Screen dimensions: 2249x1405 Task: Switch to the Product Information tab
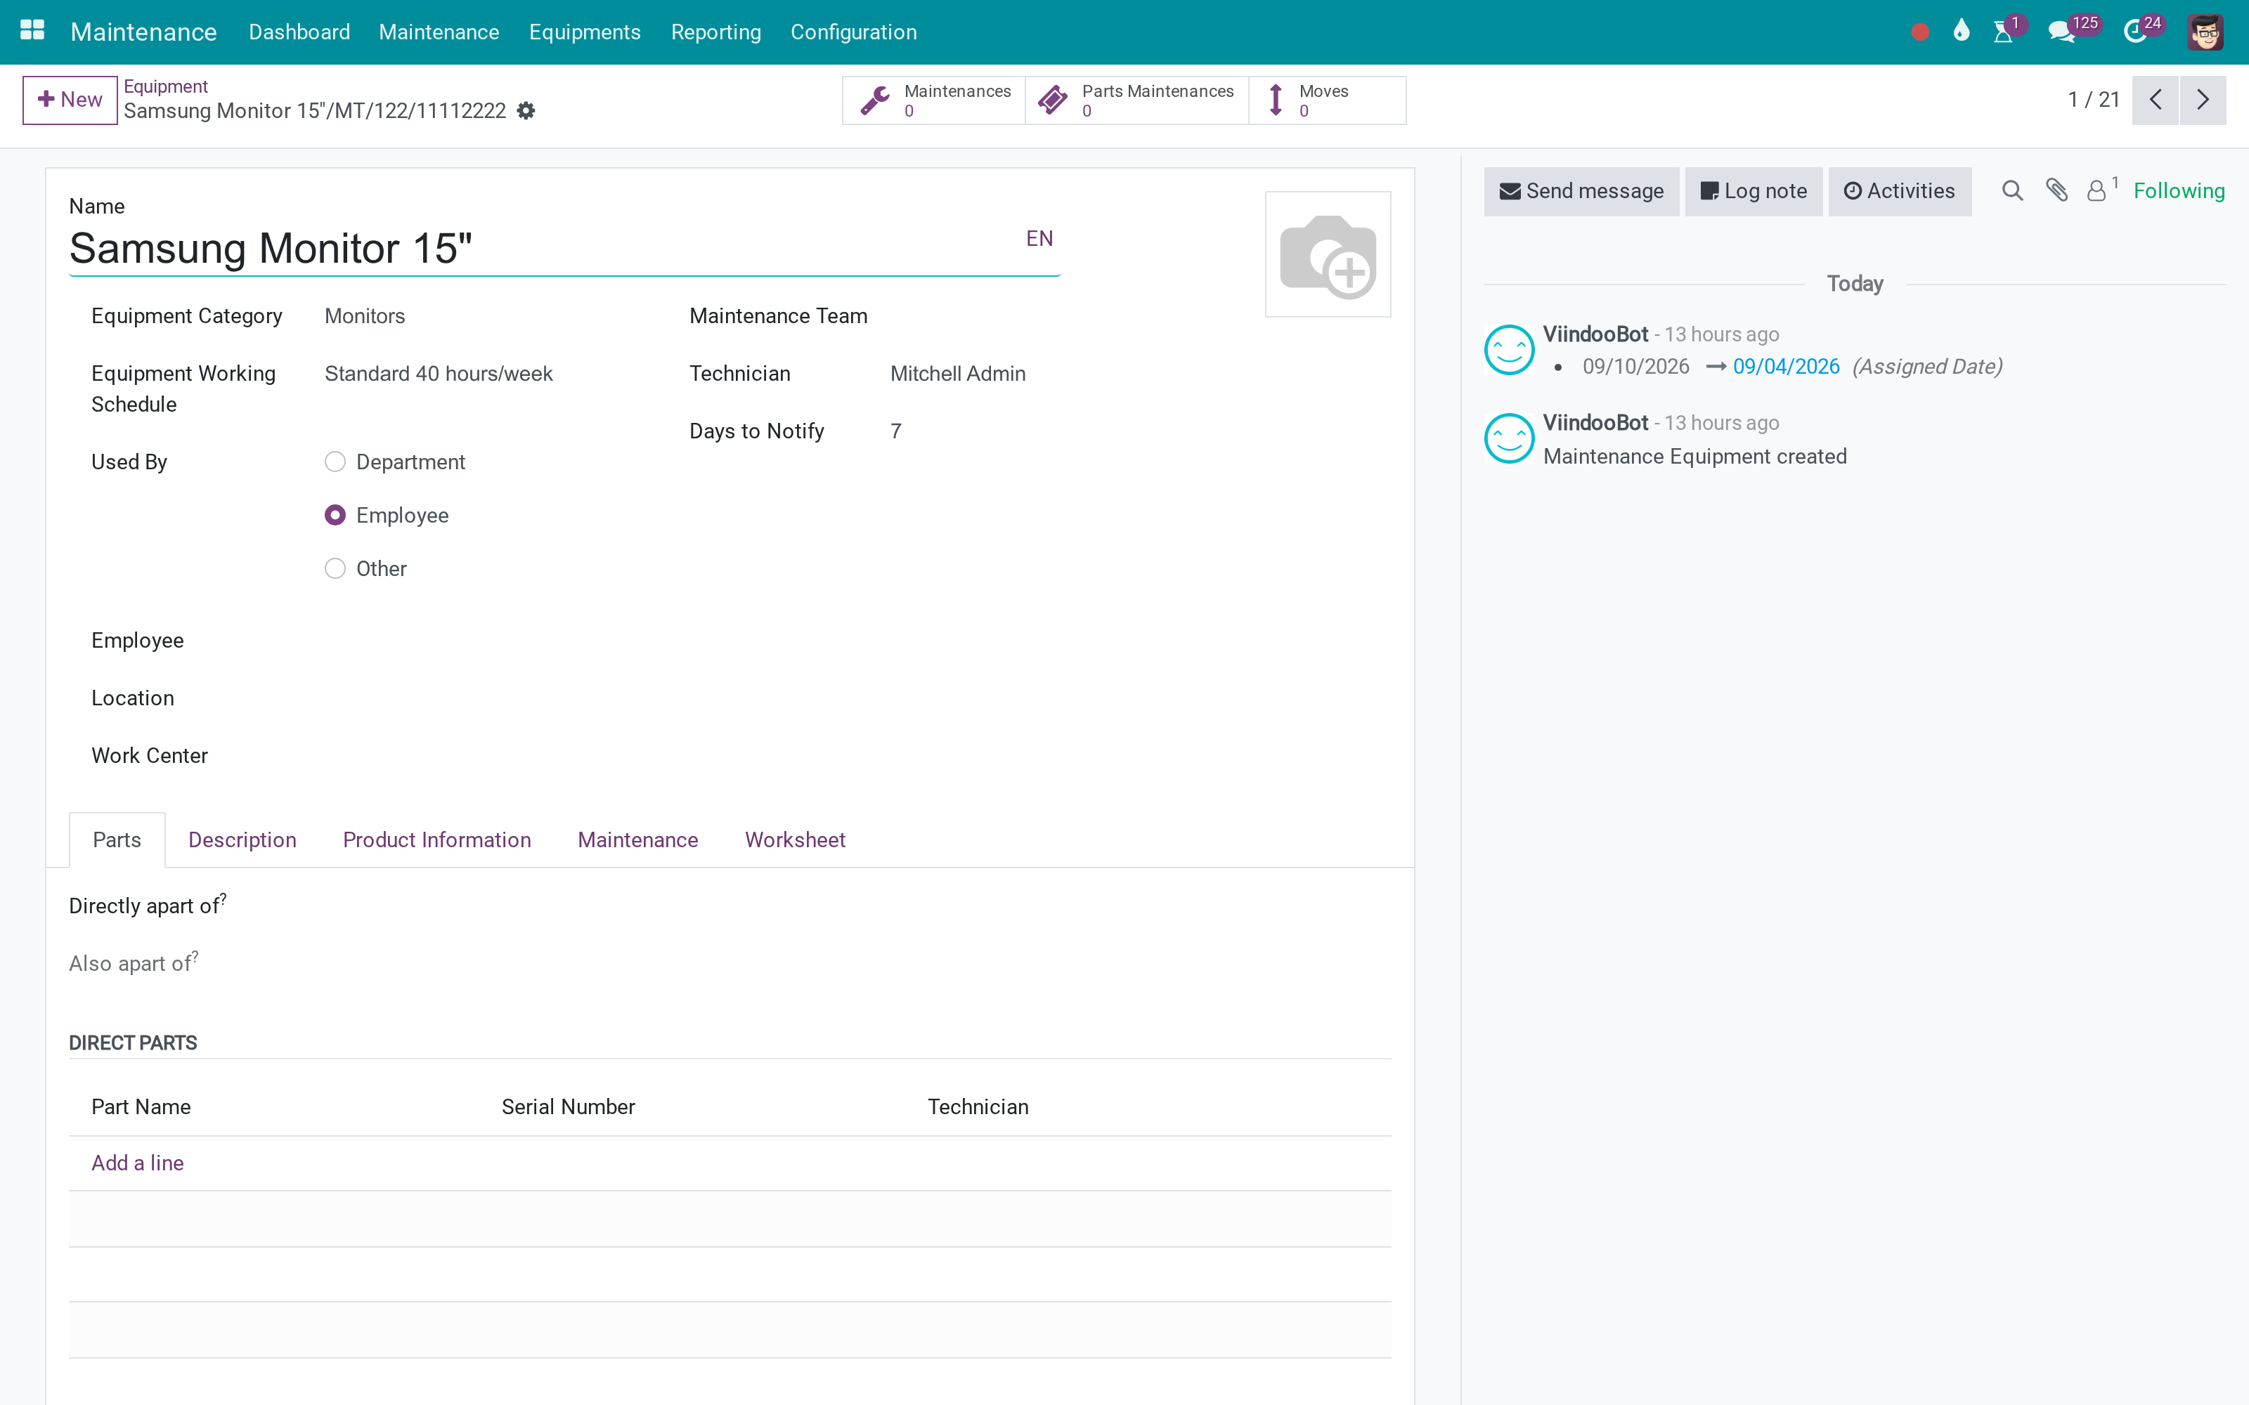436,840
